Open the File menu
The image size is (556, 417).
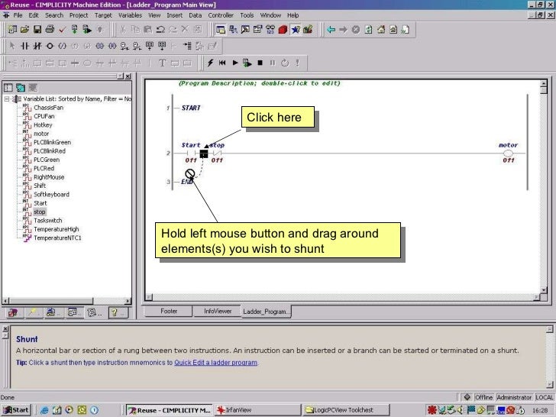pyautogui.click(x=18, y=15)
